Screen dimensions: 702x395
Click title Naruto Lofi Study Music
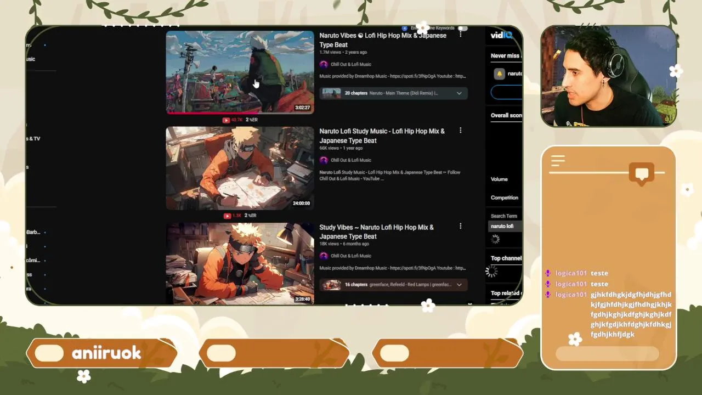(382, 136)
